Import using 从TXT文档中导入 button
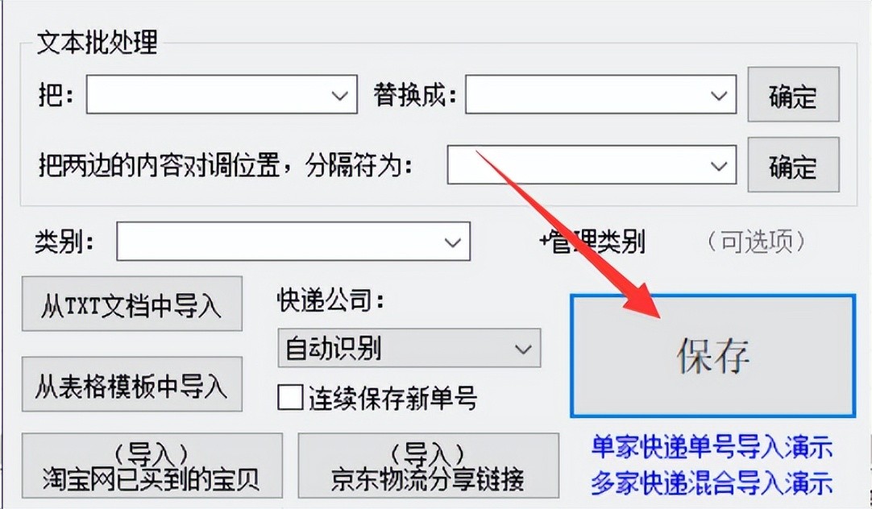This screenshot has height=509, width=872. [132, 304]
